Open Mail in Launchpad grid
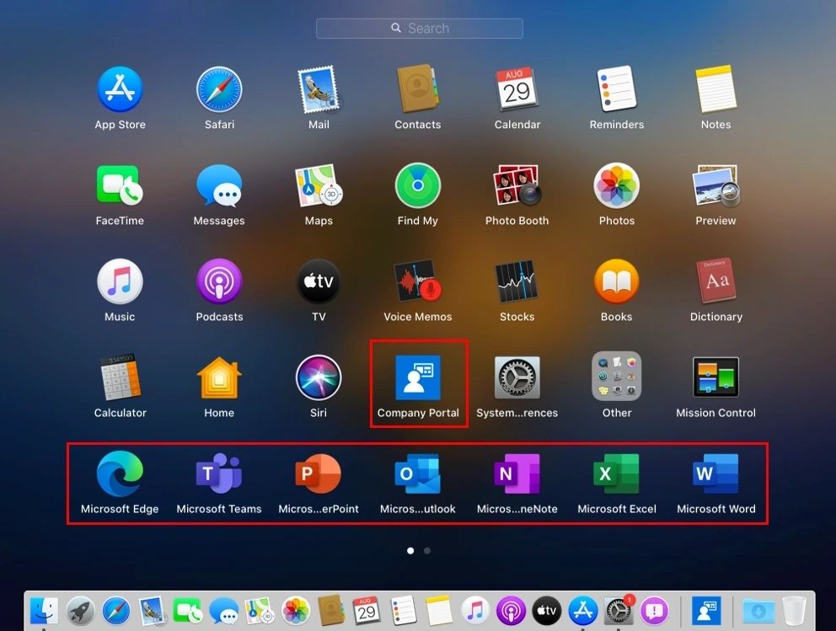Image resolution: width=836 pixels, height=631 pixels. point(319,89)
